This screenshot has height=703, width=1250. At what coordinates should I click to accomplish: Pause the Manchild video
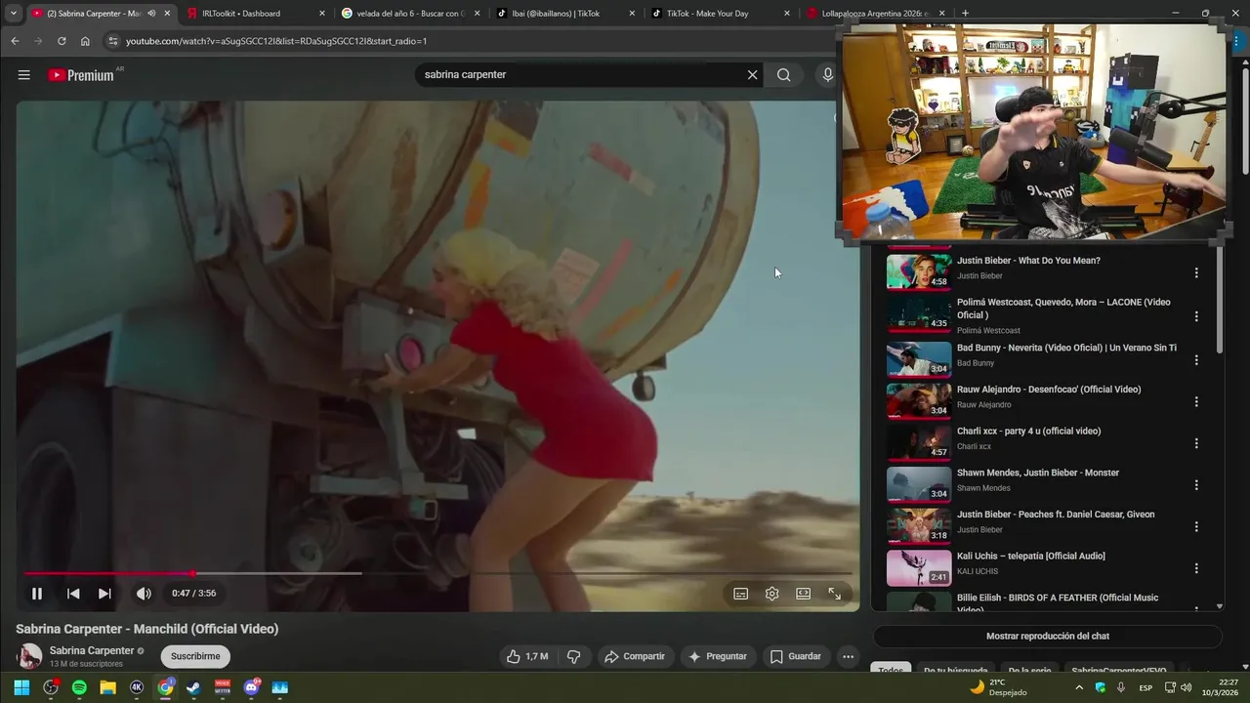coord(37,593)
